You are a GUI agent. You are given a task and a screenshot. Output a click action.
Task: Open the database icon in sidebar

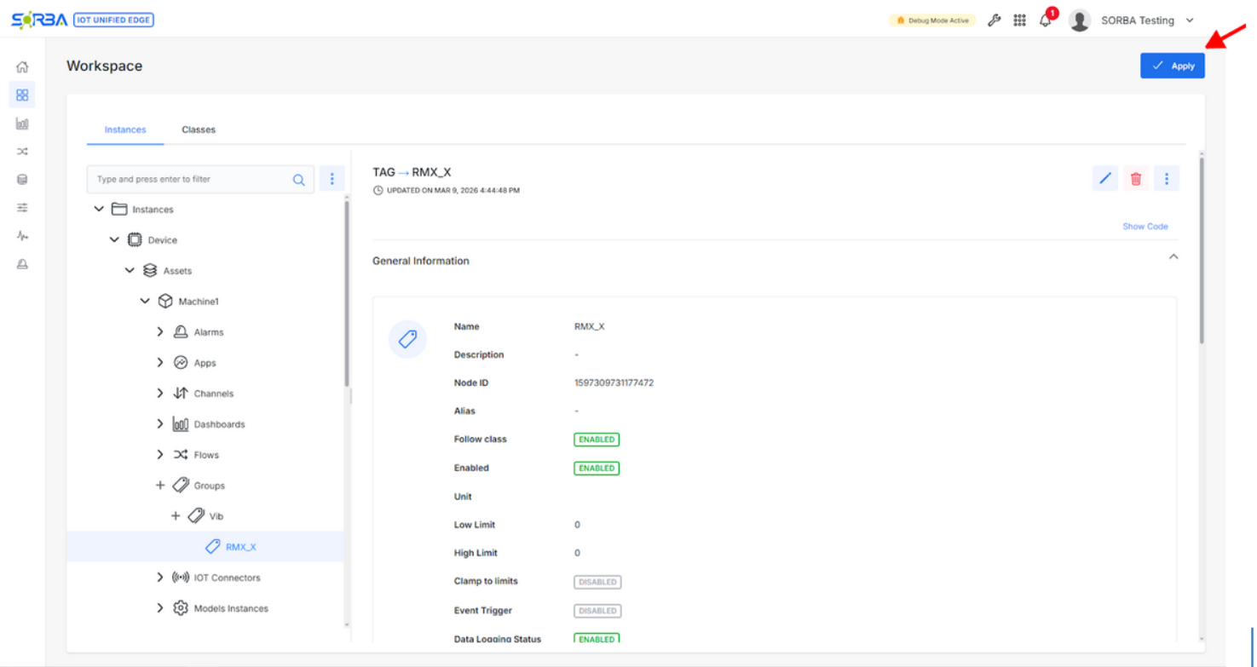click(x=22, y=180)
